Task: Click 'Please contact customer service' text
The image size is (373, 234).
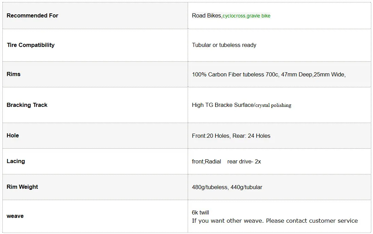Action: tap(312, 221)
